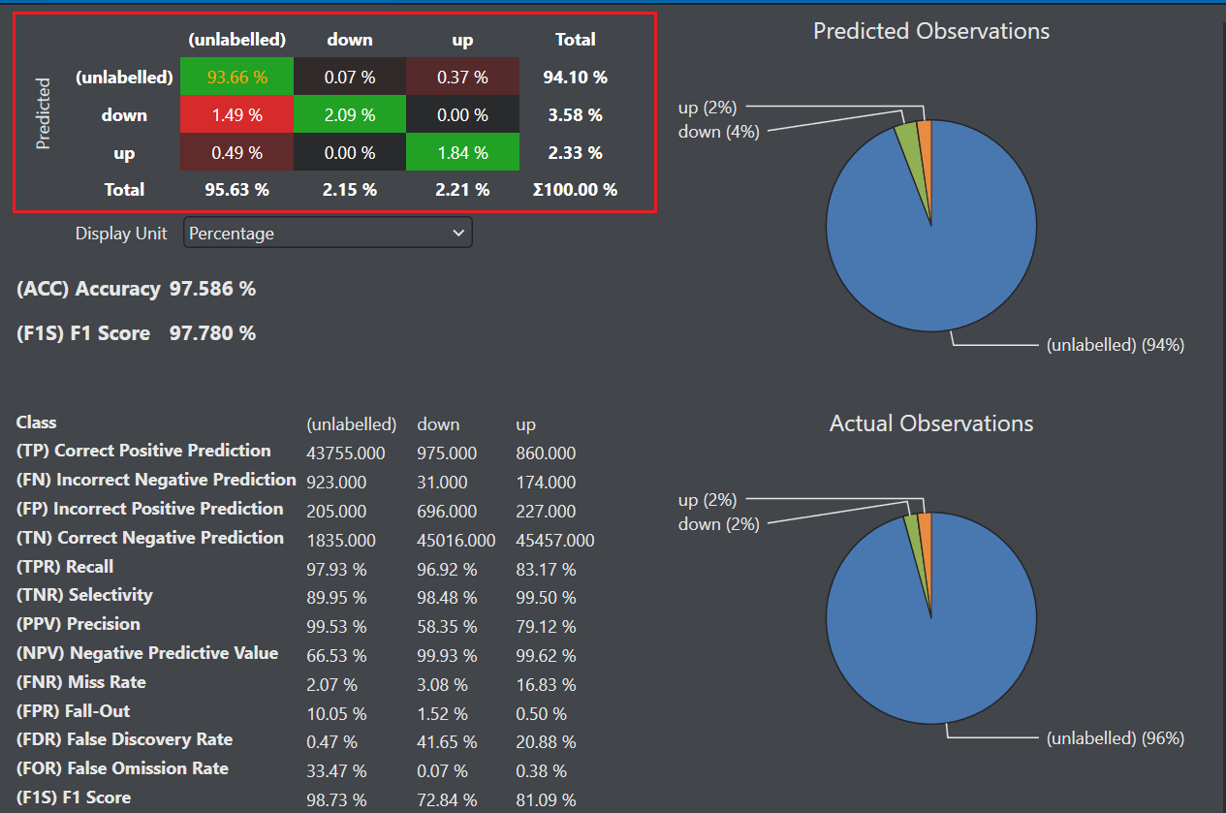Click the (ACC) Accuracy 97.586 % text

click(137, 289)
